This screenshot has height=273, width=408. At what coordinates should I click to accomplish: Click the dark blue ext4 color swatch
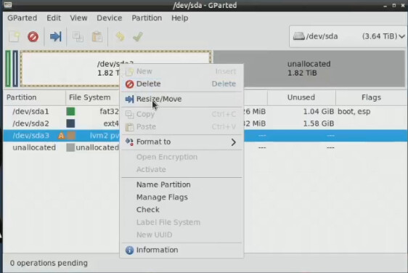[x=70, y=123]
